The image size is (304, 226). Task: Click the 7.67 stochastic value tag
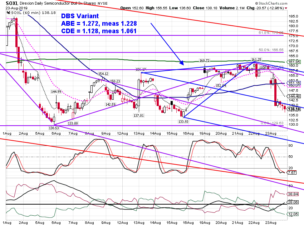click(292, 172)
